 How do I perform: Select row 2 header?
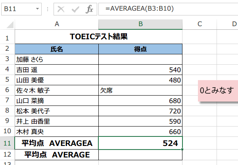7,49
